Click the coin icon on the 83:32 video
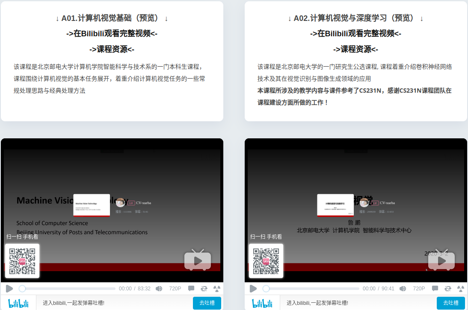Image resolution: width=468 pixels, height=310 pixels. point(217,288)
